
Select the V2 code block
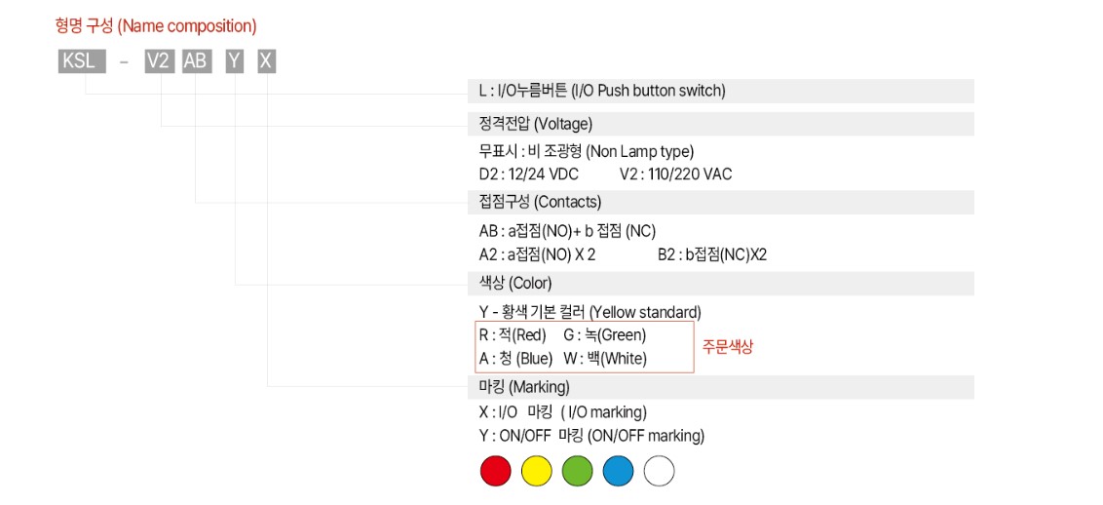coord(160,61)
